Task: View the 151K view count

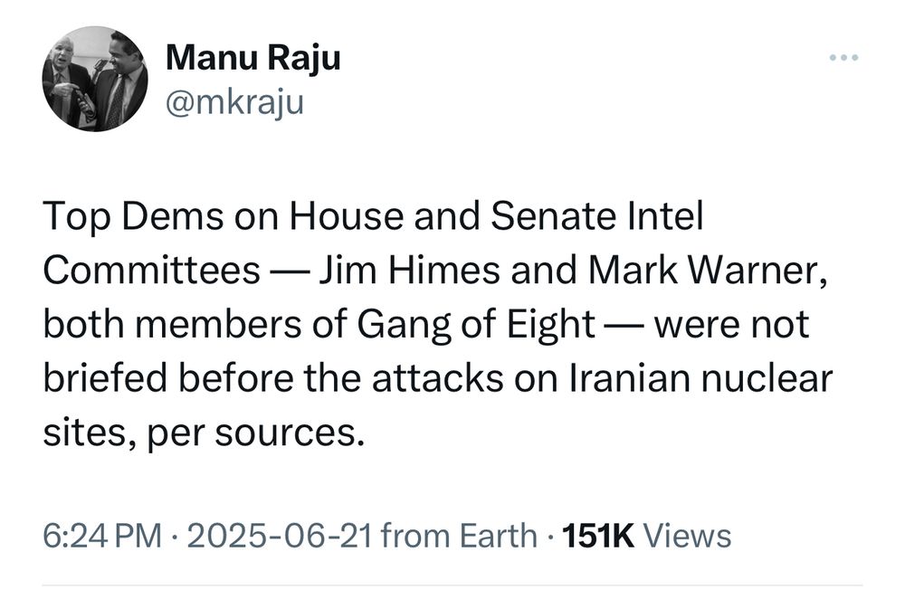Action: pyautogui.click(x=597, y=536)
